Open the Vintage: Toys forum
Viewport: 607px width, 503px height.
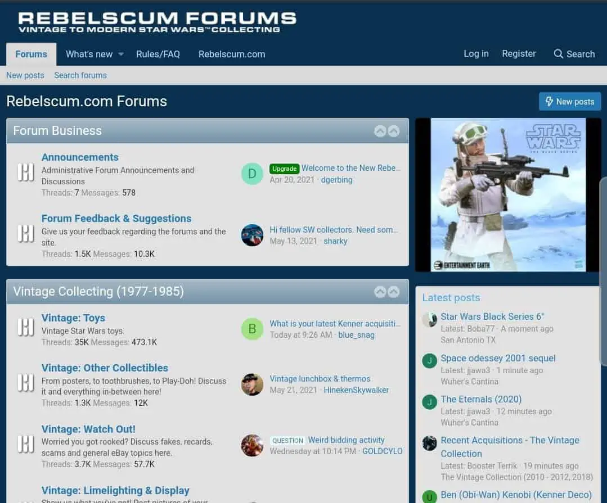coord(74,318)
